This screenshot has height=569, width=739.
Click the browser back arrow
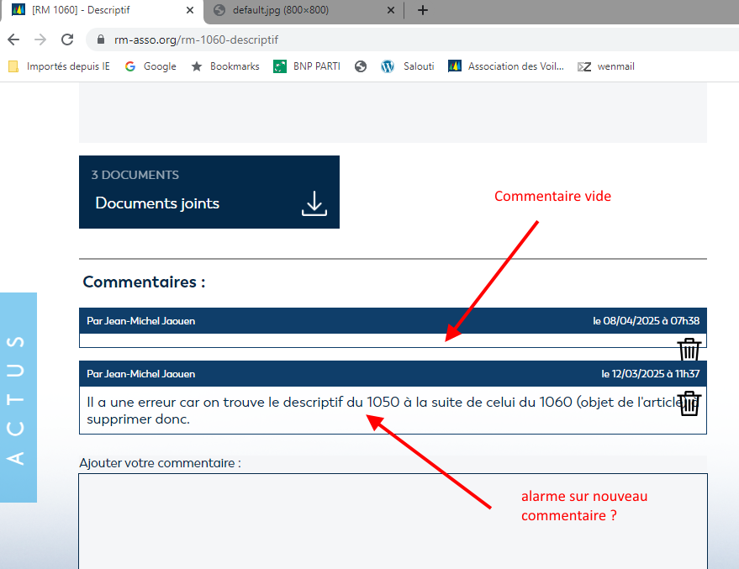(13, 40)
